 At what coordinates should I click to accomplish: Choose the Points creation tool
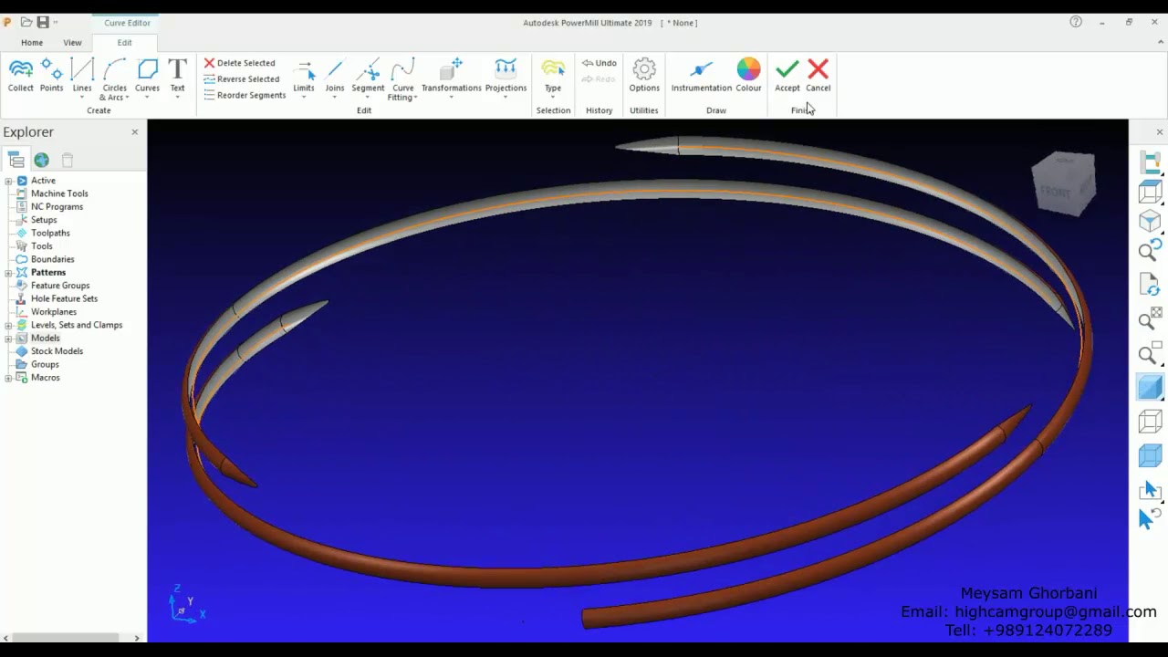pos(51,76)
